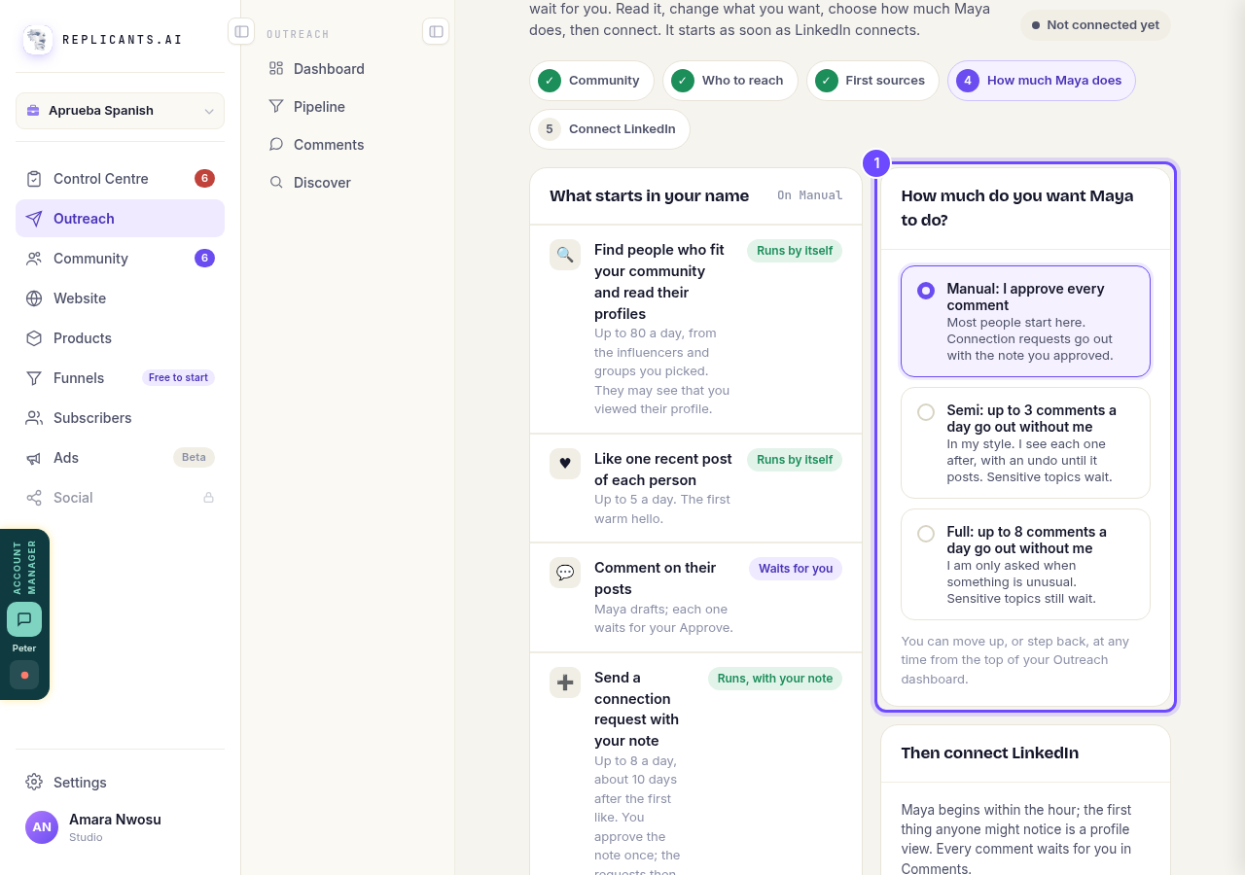Image resolution: width=1245 pixels, height=875 pixels.
Task: Click the On Manual label
Action: pyautogui.click(x=809, y=196)
